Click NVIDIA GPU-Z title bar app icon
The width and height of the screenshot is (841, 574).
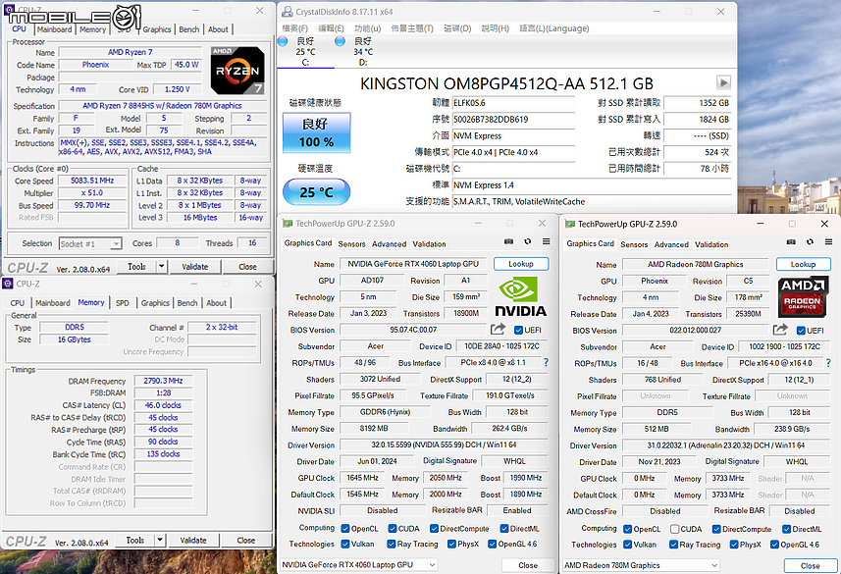[x=288, y=223]
